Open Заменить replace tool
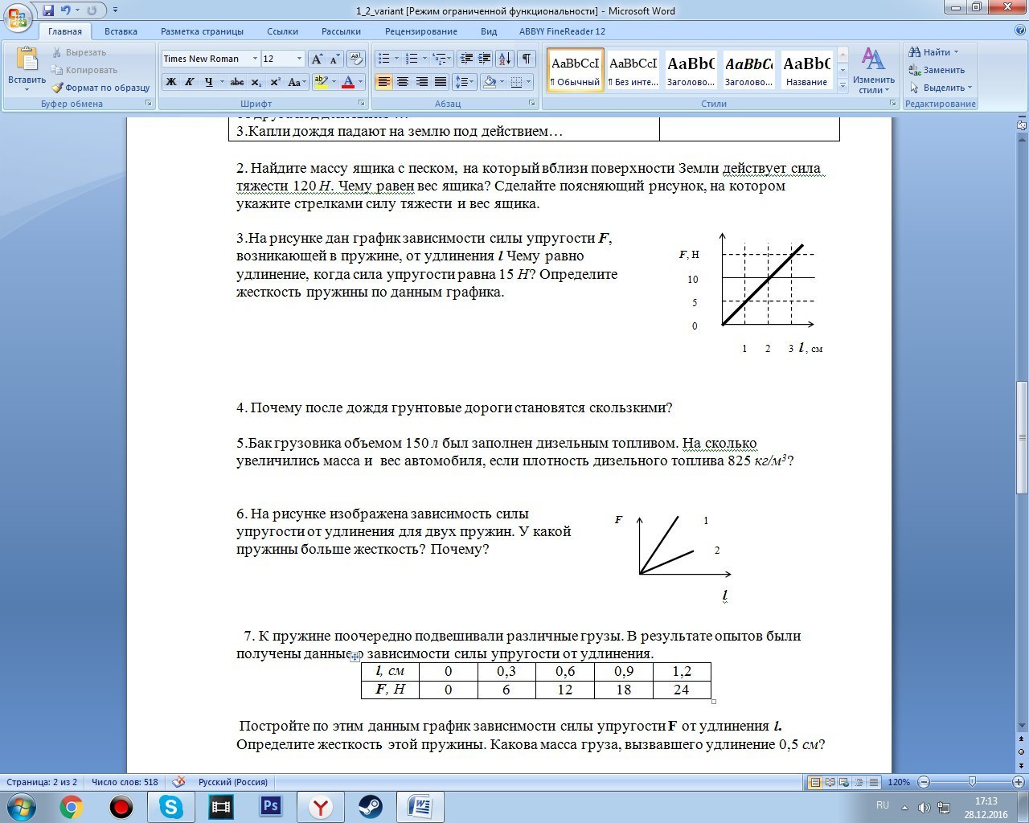1029x823 pixels. point(937,70)
